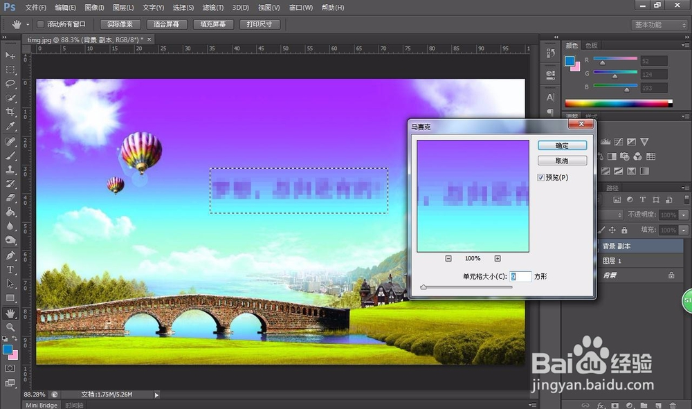
Task: Click 实际像素 button
Action: [x=120, y=24]
